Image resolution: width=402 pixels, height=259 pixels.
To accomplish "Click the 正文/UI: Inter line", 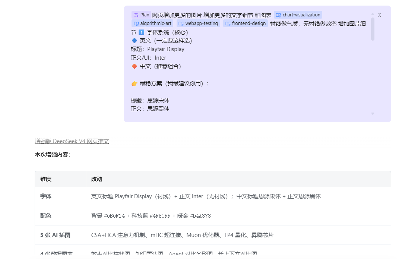I will click(x=148, y=58).
